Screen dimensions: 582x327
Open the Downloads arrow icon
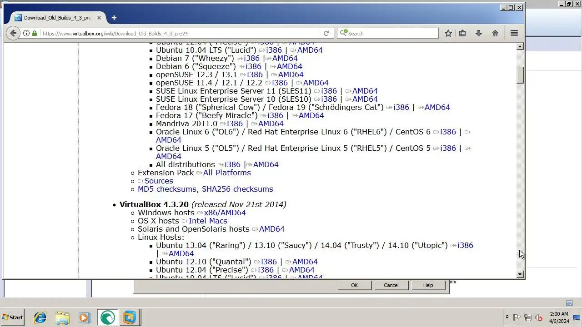coord(478,33)
